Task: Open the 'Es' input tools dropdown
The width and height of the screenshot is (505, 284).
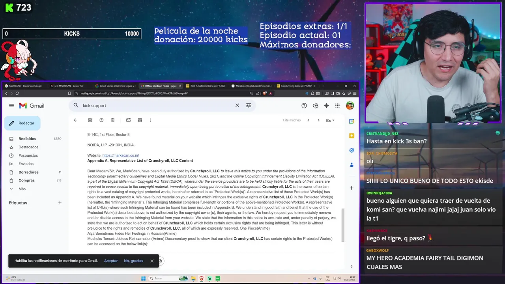Action: coord(330,120)
